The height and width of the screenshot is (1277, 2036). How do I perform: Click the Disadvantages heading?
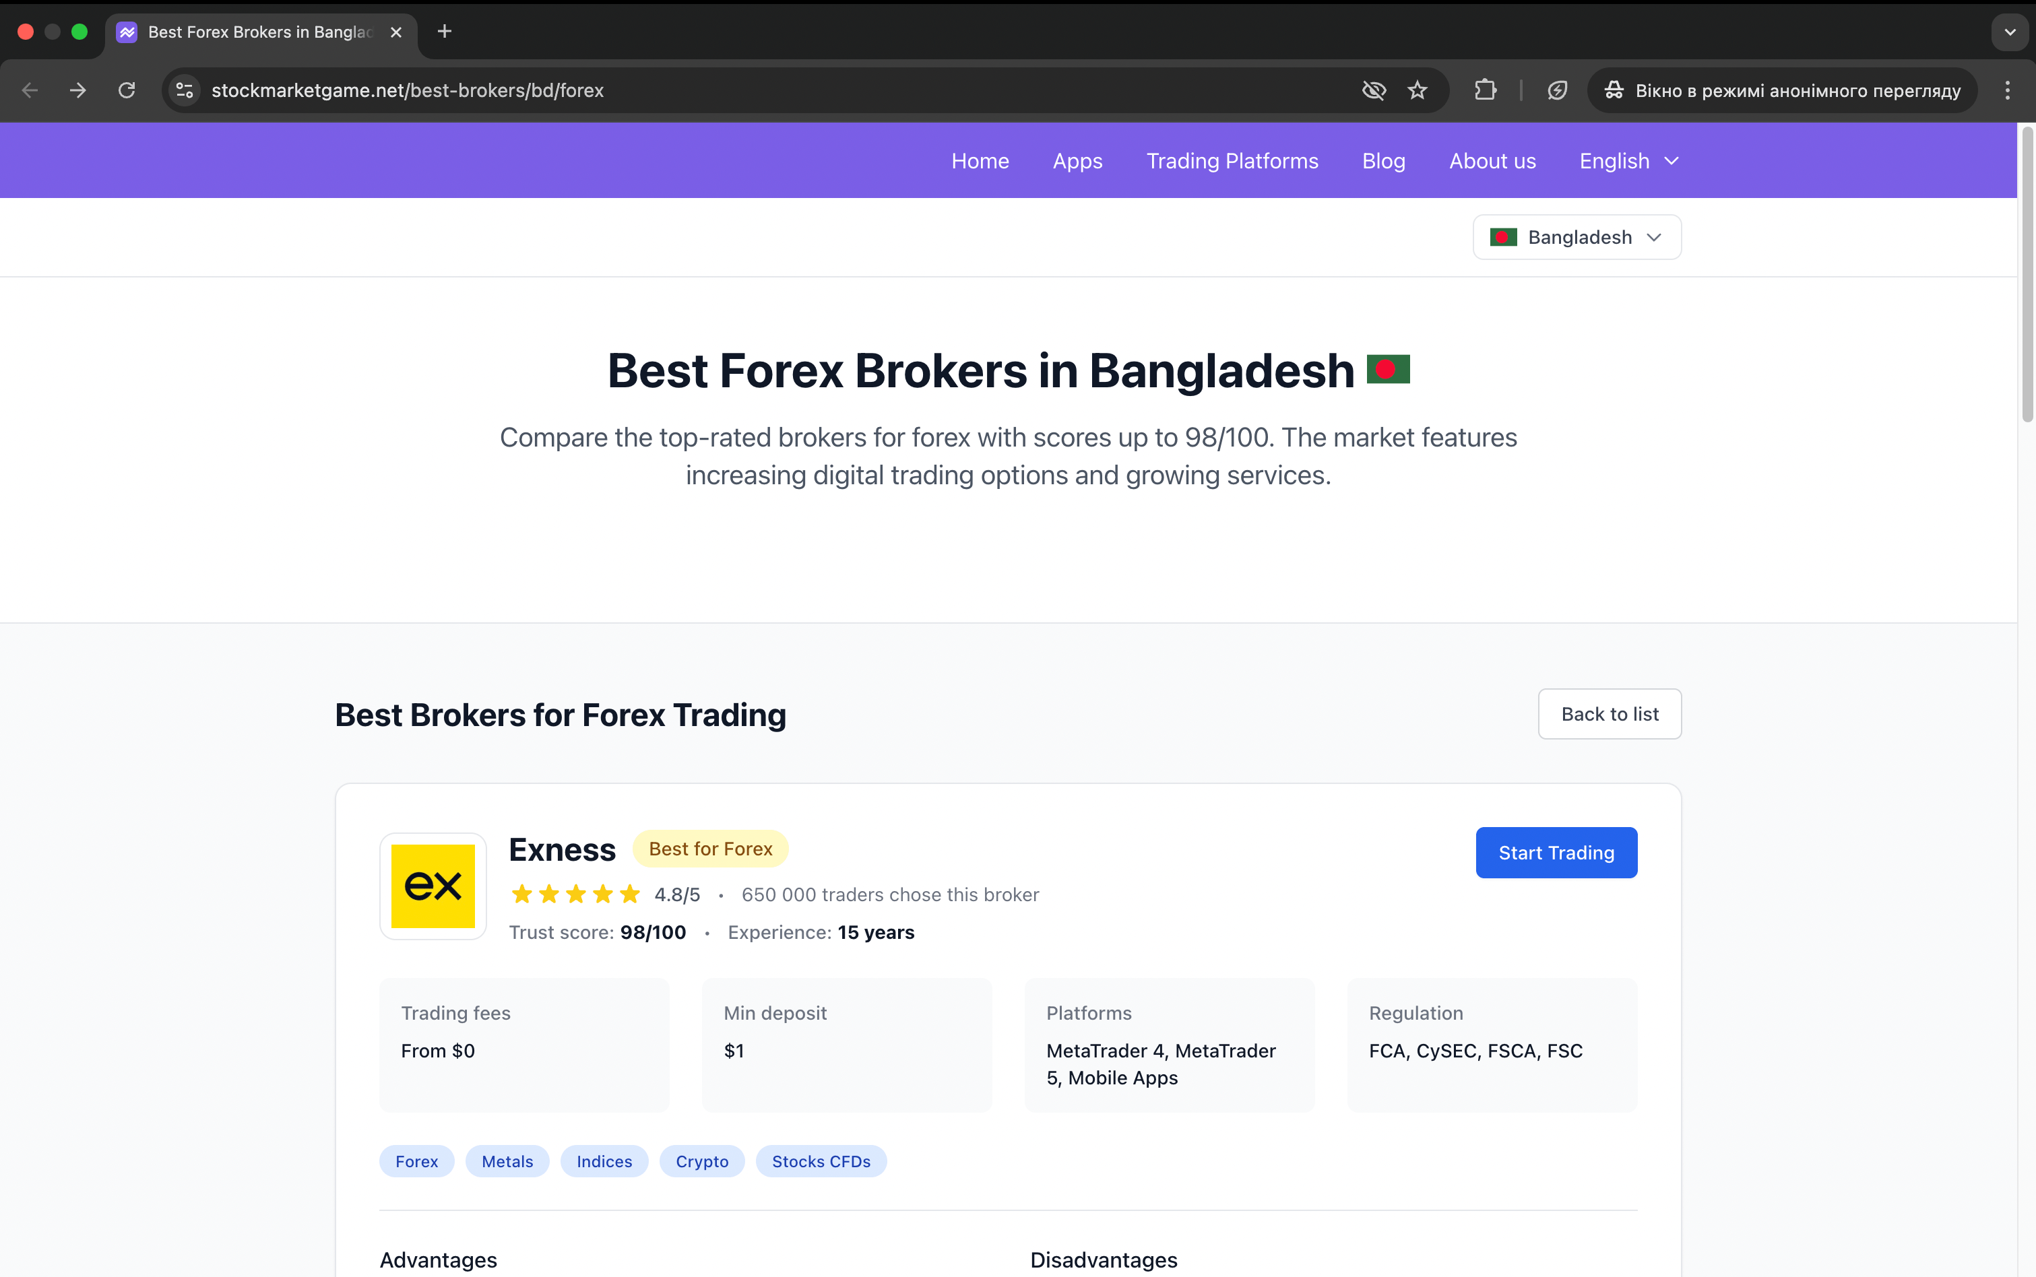coord(1104,1259)
